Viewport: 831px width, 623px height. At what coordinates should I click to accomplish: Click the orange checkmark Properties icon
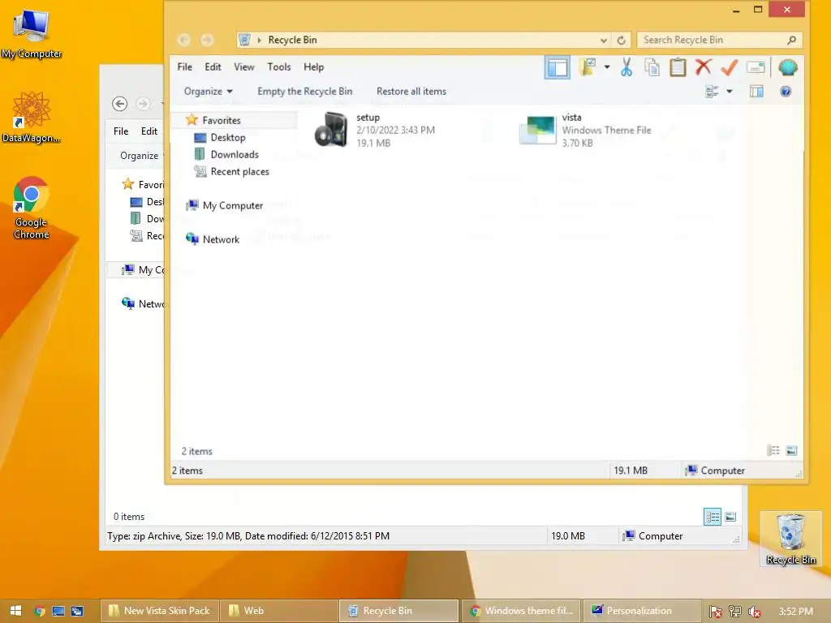pos(730,67)
